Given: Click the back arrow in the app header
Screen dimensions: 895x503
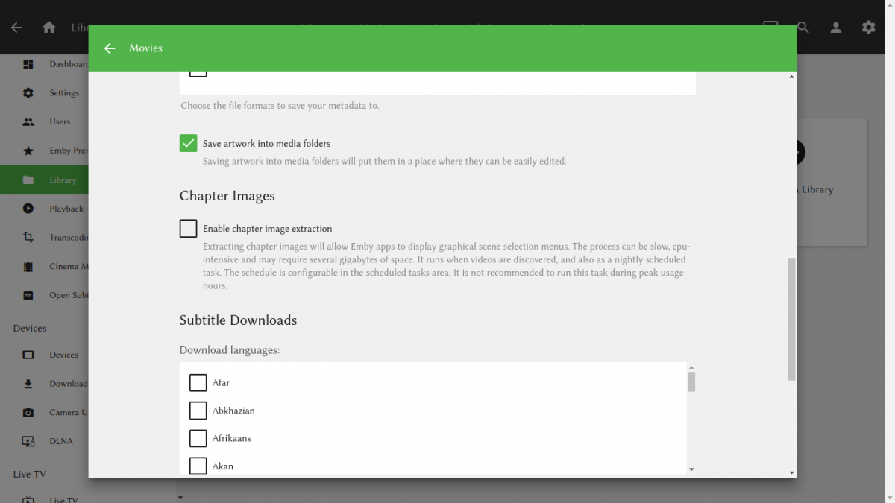Looking at the screenshot, I should [16, 28].
